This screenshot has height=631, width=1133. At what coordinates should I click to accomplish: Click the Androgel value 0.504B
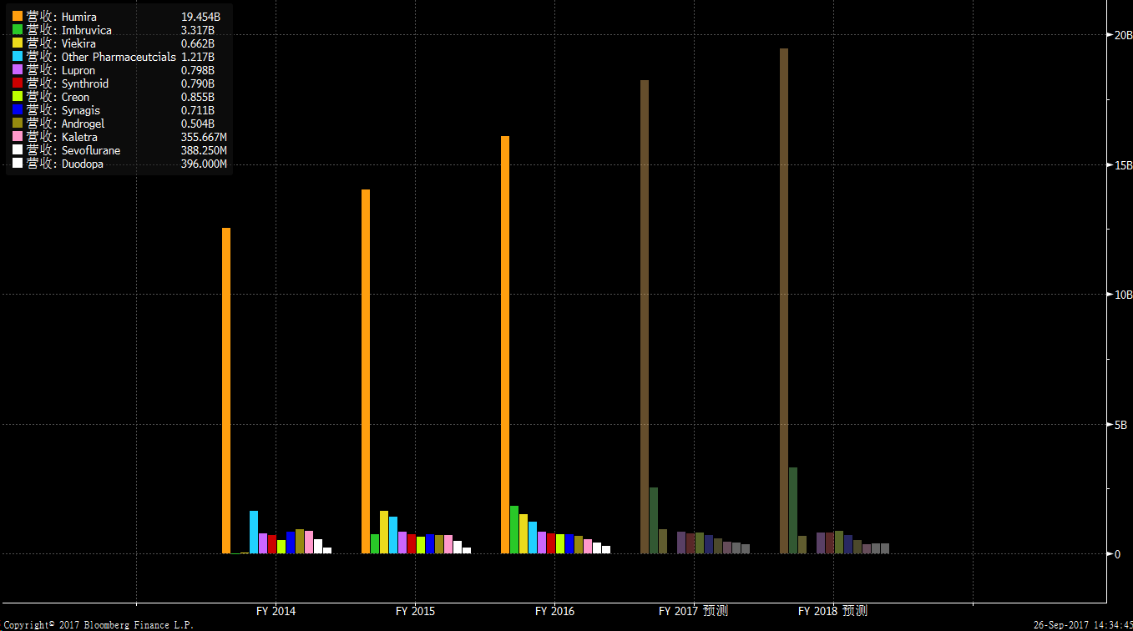pyautogui.click(x=198, y=124)
